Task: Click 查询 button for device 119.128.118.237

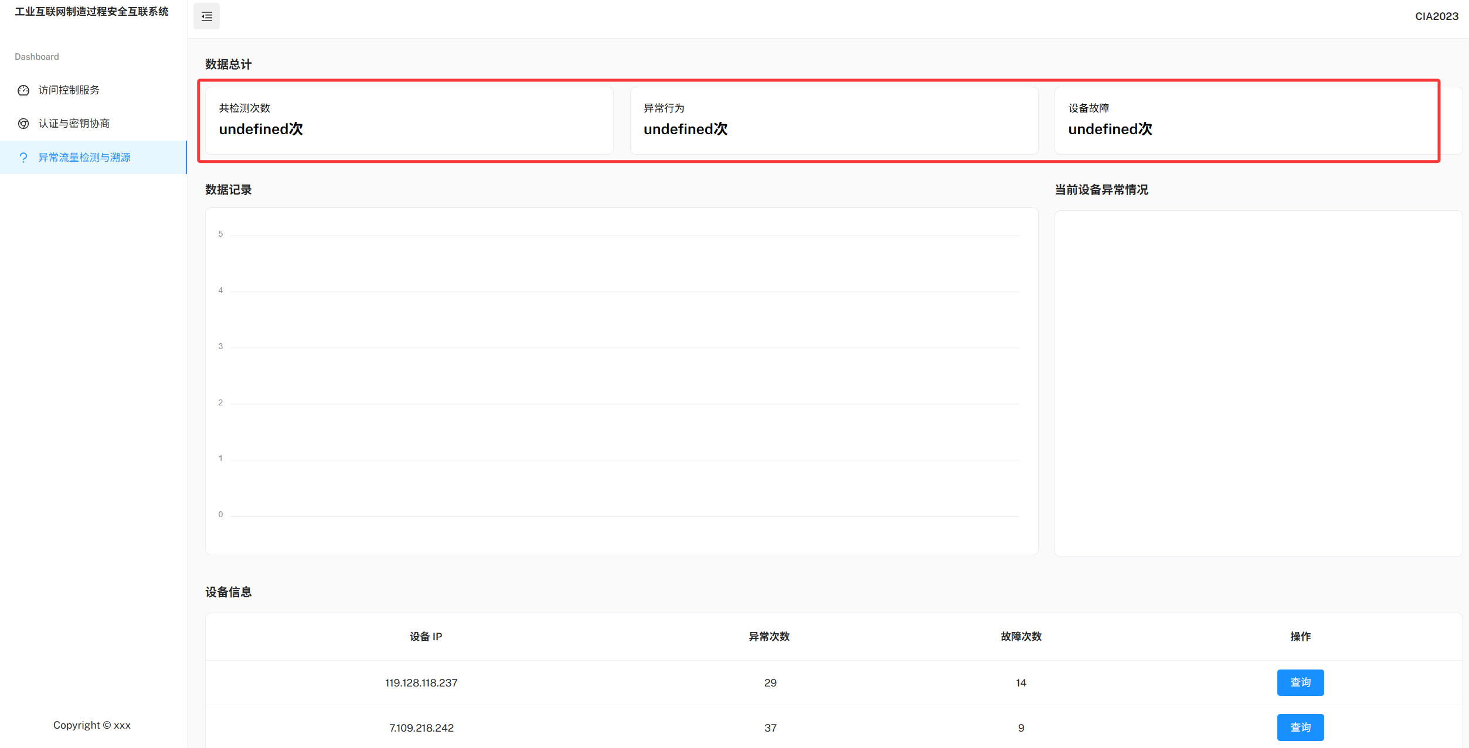Action: pyautogui.click(x=1300, y=682)
